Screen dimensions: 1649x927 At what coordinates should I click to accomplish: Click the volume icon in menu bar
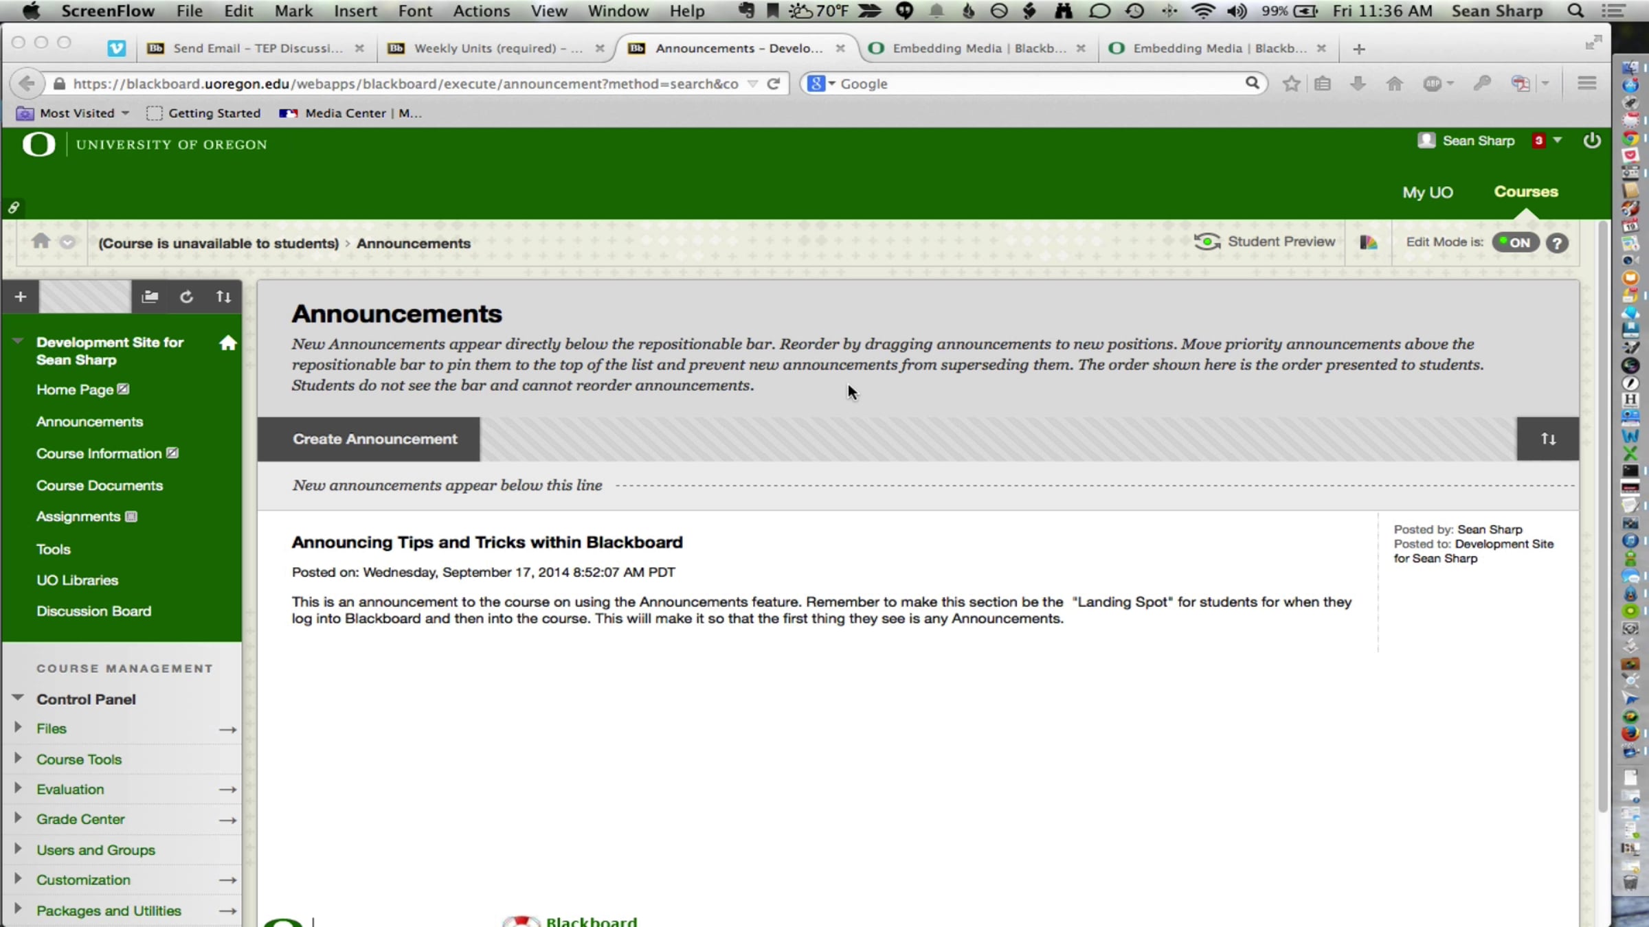click(1237, 11)
